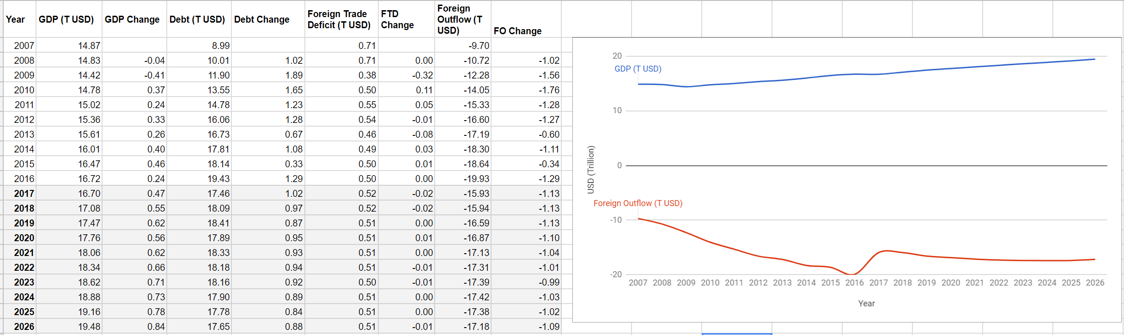
Task: Click the FTD Change header cell
Action: point(406,19)
